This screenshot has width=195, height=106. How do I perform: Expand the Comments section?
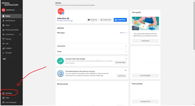pos(126,46)
